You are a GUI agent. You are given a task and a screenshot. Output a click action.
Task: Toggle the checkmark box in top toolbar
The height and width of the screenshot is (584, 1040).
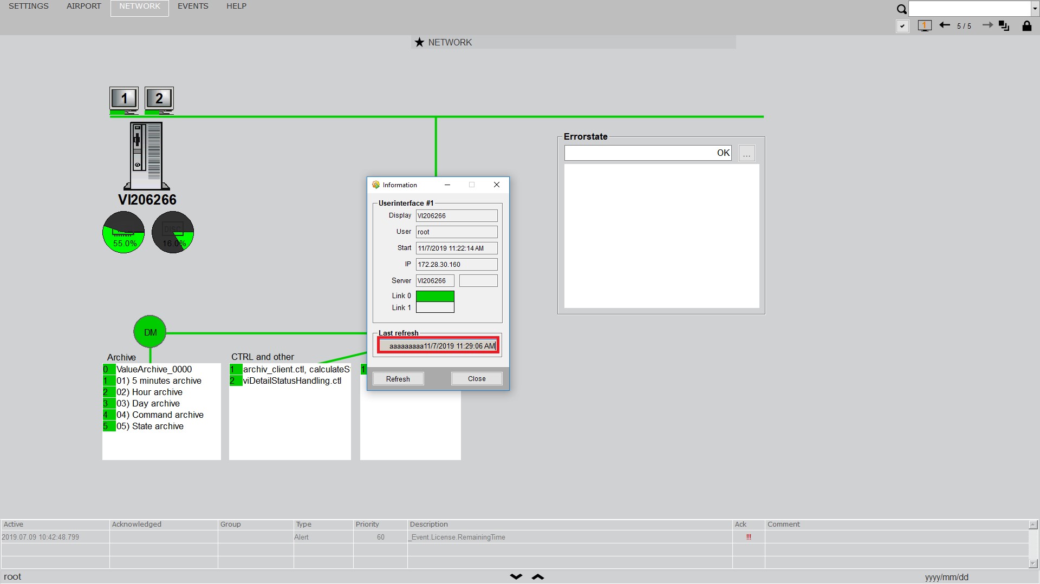902,26
